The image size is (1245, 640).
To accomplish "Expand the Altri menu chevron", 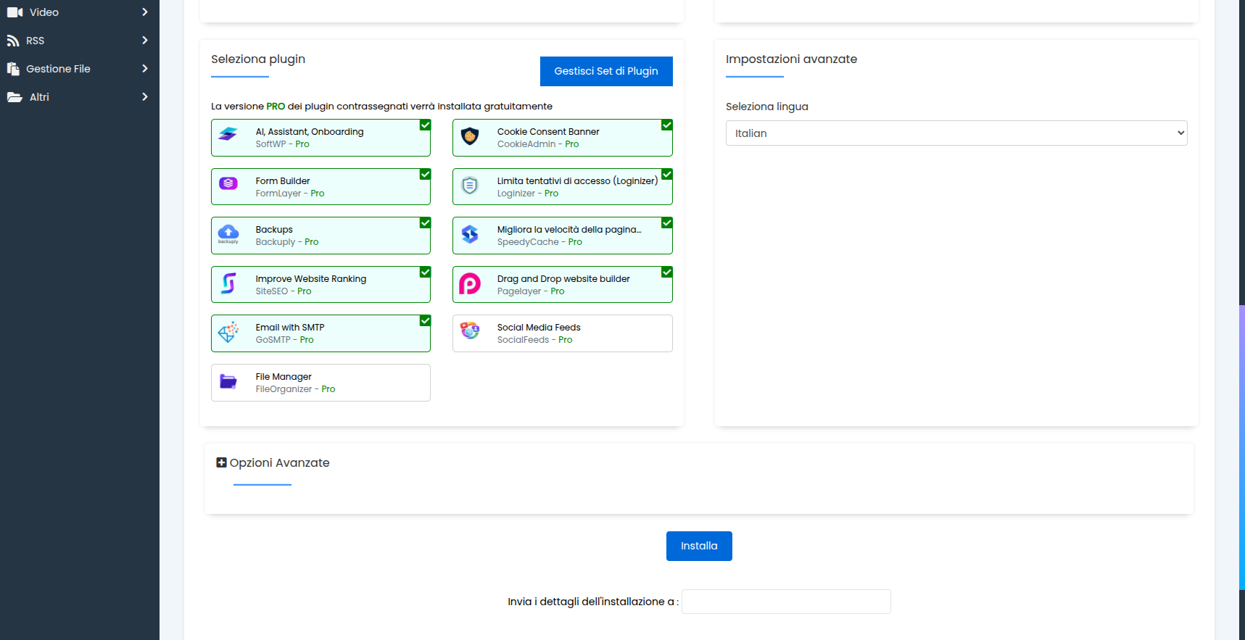I will click(x=145, y=97).
